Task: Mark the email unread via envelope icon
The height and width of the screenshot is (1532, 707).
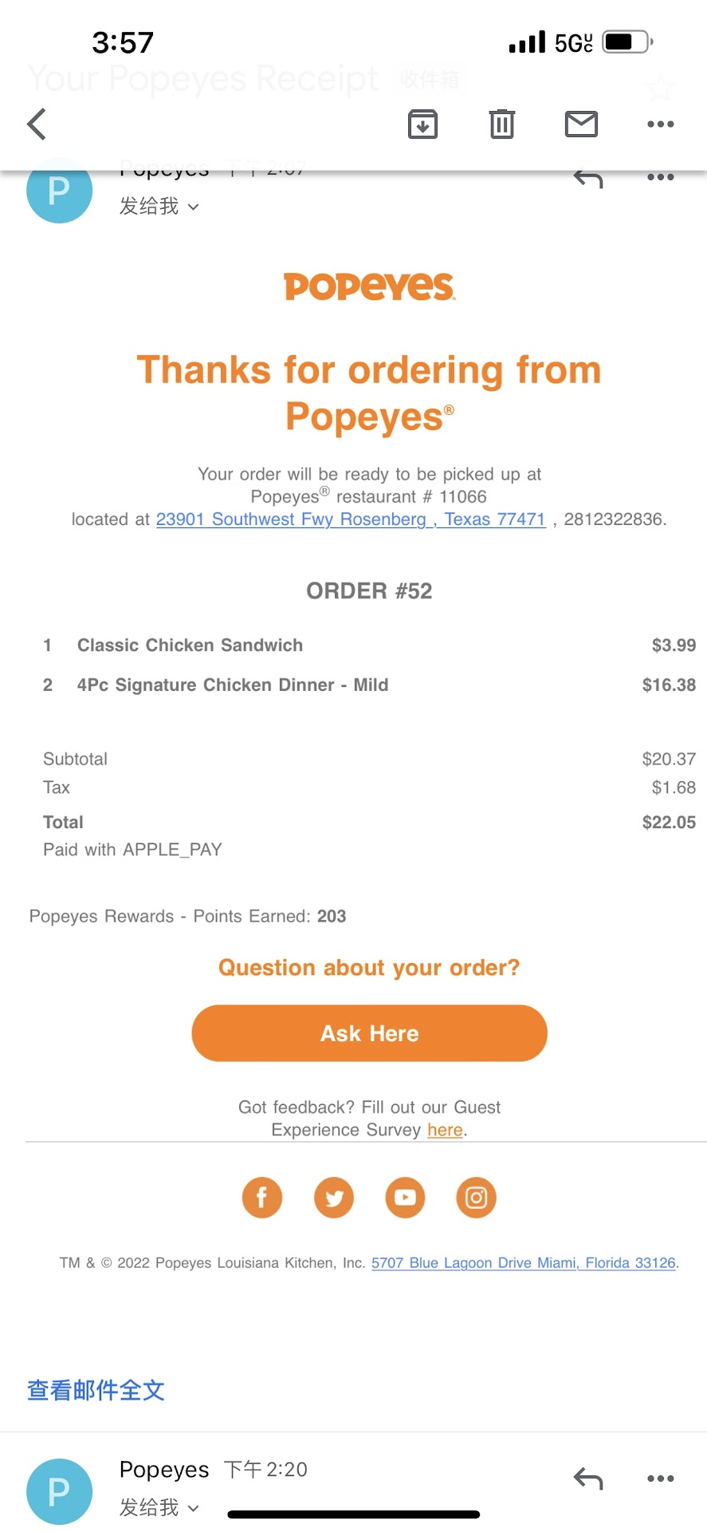Action: point(581,124)
